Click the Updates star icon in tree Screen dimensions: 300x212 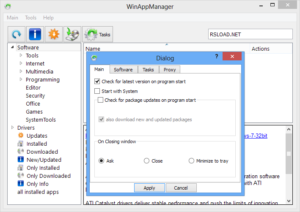pos(21,136)
